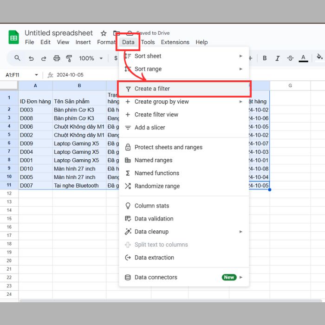Open Column stats
The width and height of the screenshot is (325, 325).
tap(184, 206)
